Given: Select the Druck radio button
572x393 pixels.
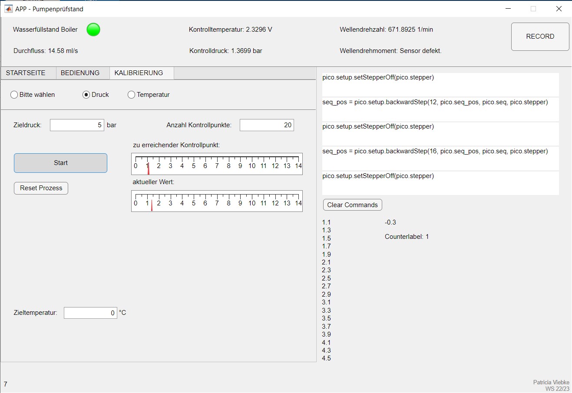Looking at the screenshot, I should point(86,95).
